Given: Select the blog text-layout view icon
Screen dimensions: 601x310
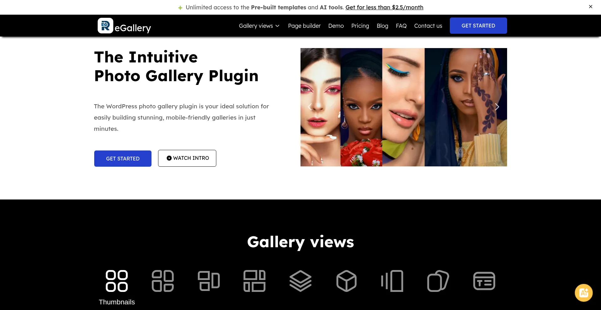Looking at the screenshot, I should (484, 281).
